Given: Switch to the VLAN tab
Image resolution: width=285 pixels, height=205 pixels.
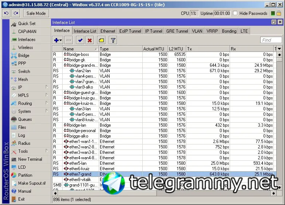Looking at the screenshot, I should [x=197, y=31].
